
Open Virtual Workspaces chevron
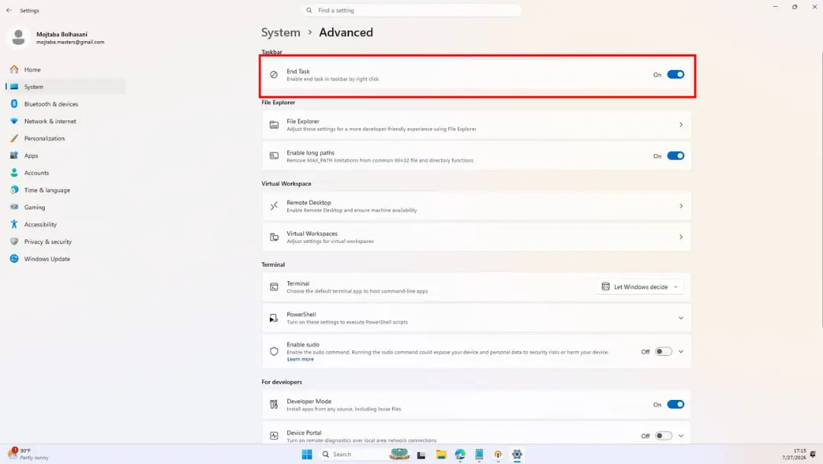click(x=680, y=237)
